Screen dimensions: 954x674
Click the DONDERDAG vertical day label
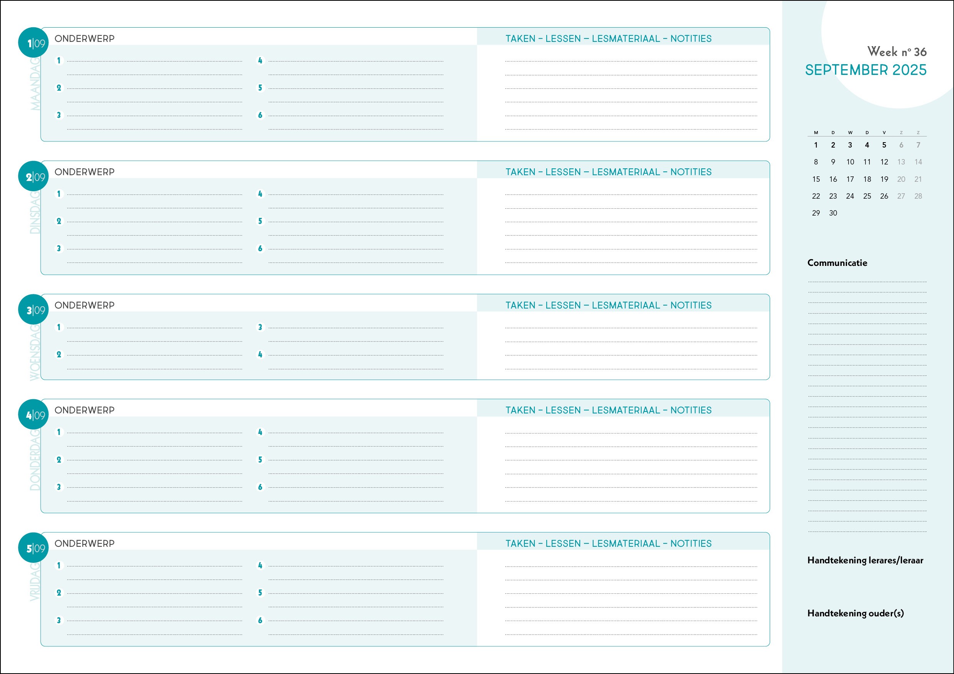pyautogui.click(x=35, y=460)
